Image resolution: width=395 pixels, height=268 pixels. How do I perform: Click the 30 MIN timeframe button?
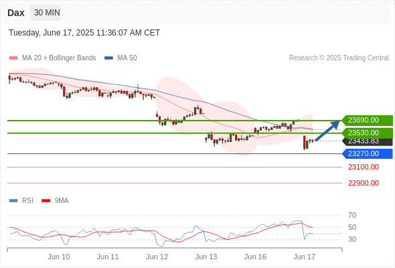(x=46, y=13)
